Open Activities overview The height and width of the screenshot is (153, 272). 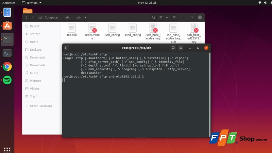point(9,3)
